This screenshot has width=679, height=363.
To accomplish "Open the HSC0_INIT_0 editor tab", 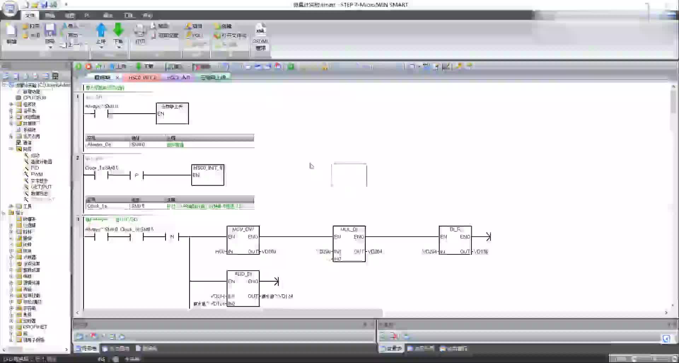I will click(x=142, y=77).
